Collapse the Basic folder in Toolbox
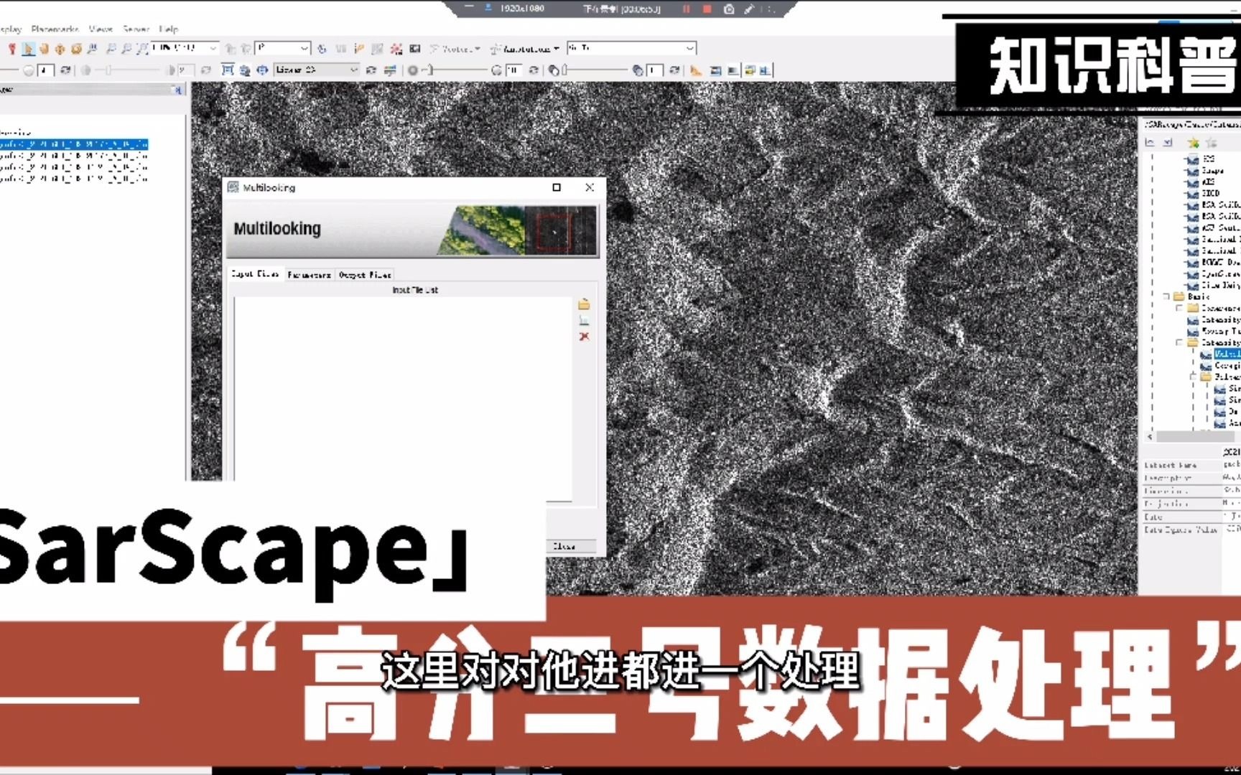1241x775 pixels. pyautogui.click(x=1167, y=296)
